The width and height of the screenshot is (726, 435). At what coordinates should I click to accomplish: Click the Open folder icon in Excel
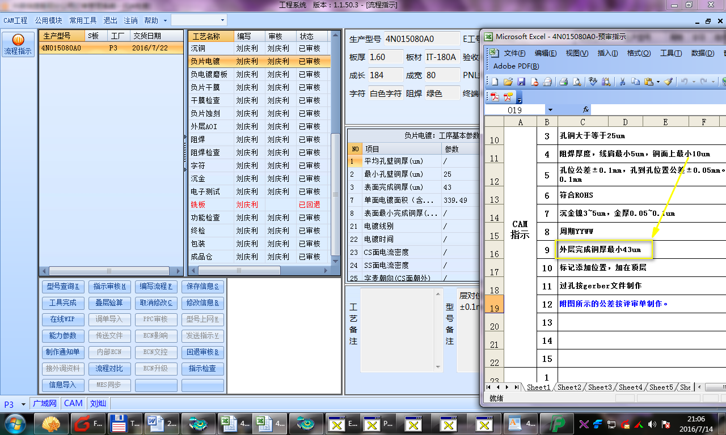point(508,82)
